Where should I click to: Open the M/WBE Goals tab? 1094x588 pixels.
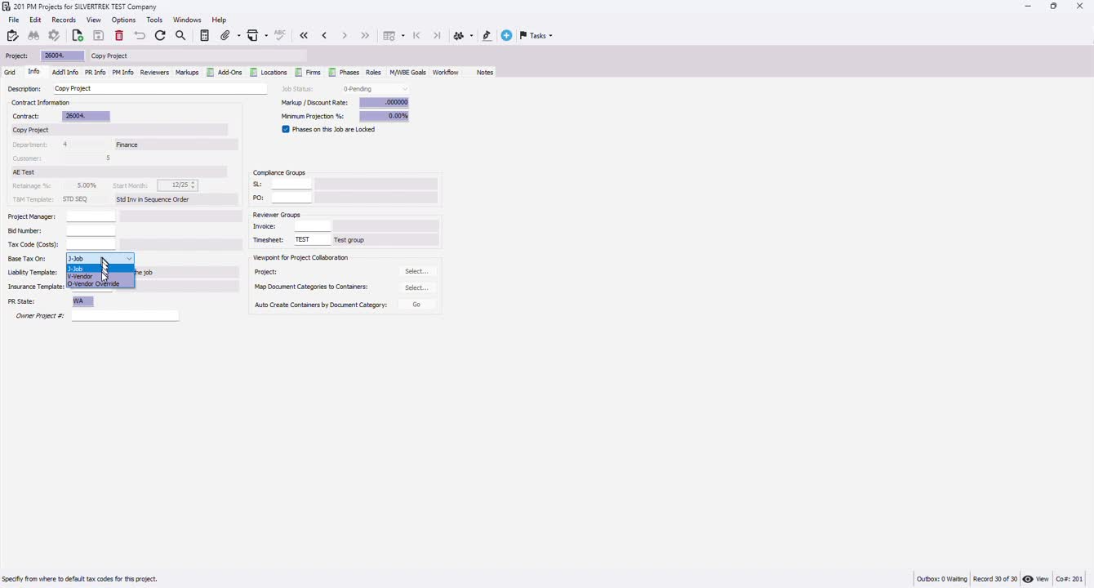[407, 73]
